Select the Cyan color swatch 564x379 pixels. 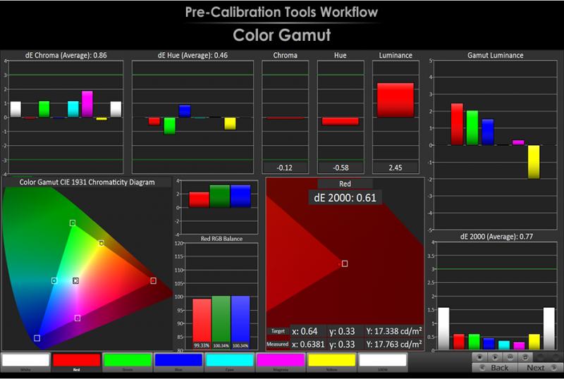229,361
